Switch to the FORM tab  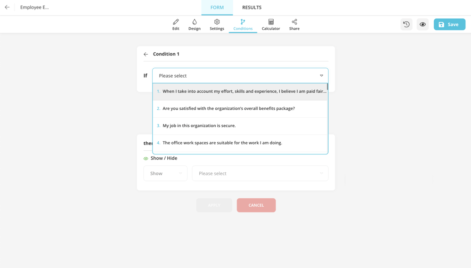click(217, 8)
